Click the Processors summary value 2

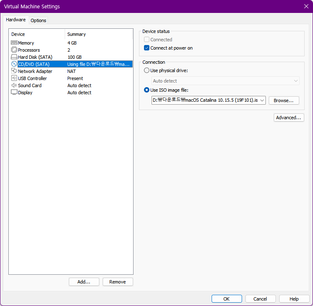coord(69,50)
